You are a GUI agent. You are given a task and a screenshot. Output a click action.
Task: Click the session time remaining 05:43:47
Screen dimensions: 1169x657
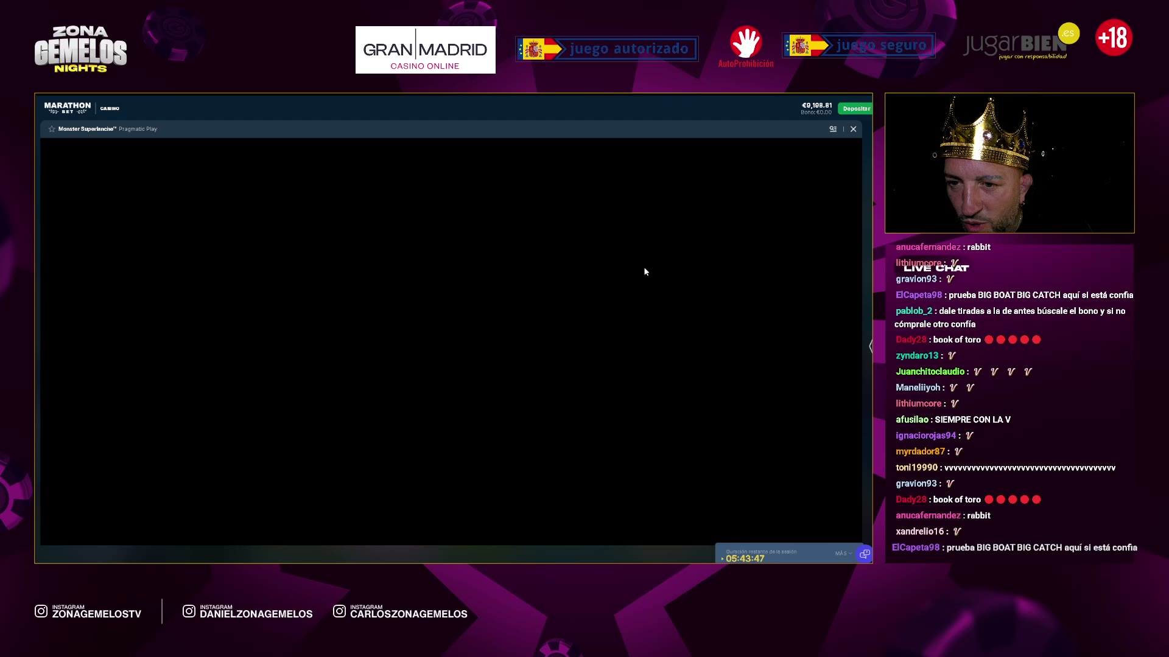click(x=745, y=558)
